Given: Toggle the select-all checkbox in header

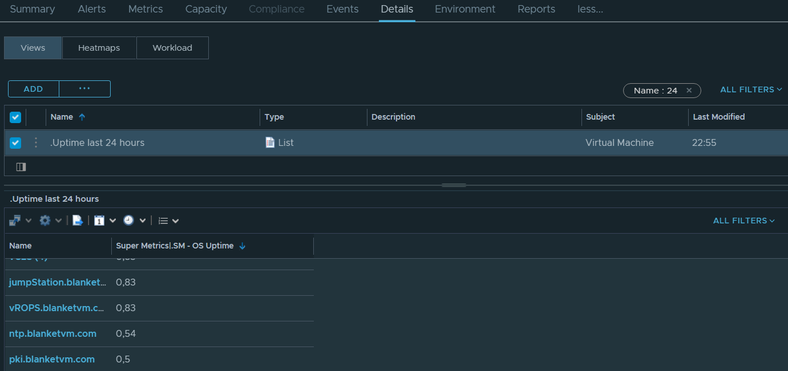Looking at the screenshot, I should click(15, 117).
